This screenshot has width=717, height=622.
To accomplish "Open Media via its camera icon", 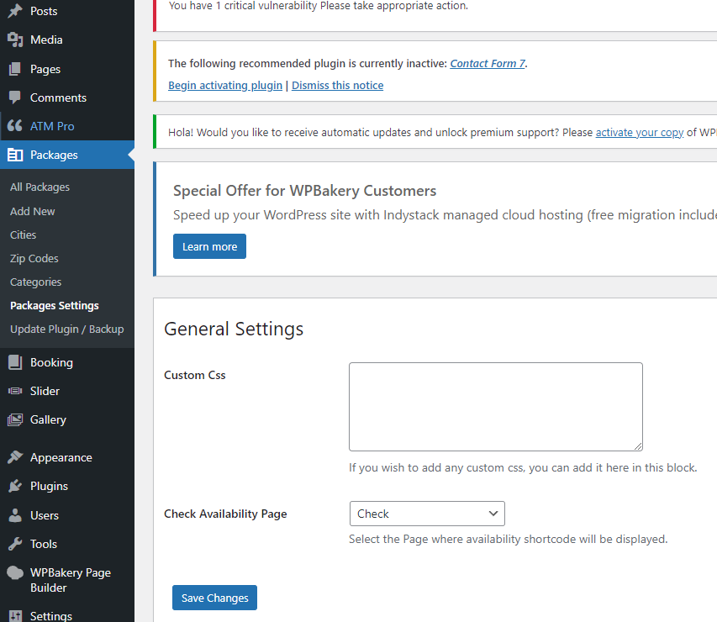I will [15, 40].
